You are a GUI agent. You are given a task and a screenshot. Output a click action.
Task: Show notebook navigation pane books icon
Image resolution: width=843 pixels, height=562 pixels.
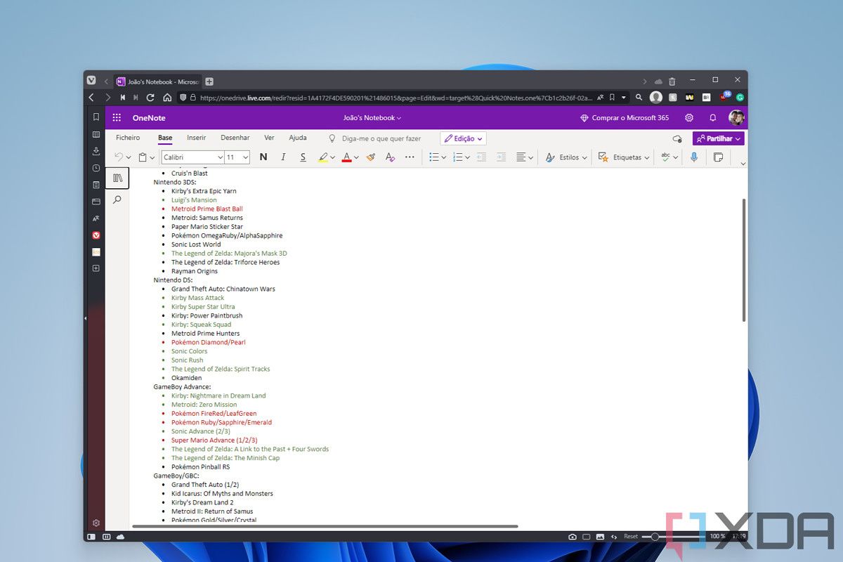tap(117, 178)
